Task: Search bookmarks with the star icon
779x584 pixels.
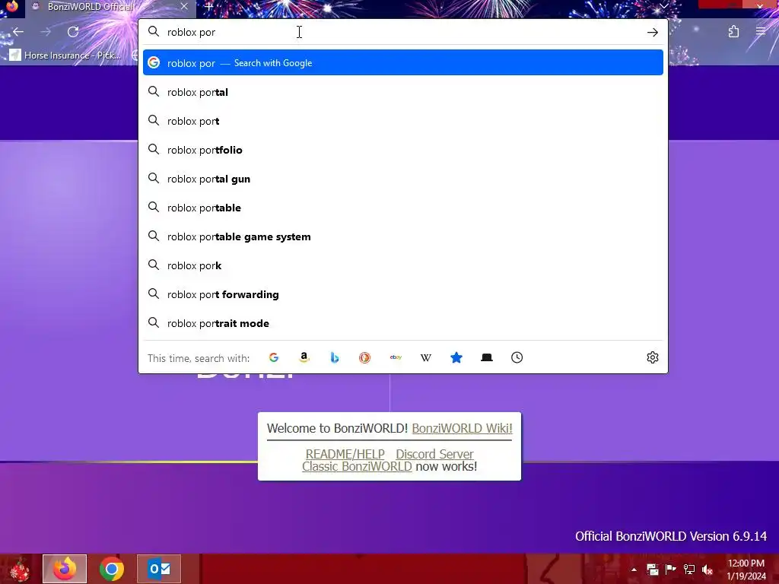Action: pyautogui.click(x=456, y=357)
